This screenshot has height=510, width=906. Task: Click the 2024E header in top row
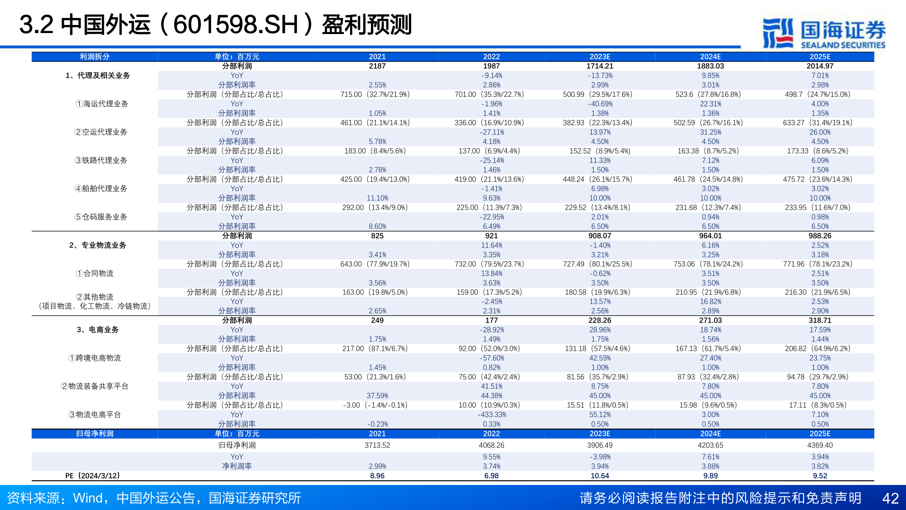coord(710,57)
